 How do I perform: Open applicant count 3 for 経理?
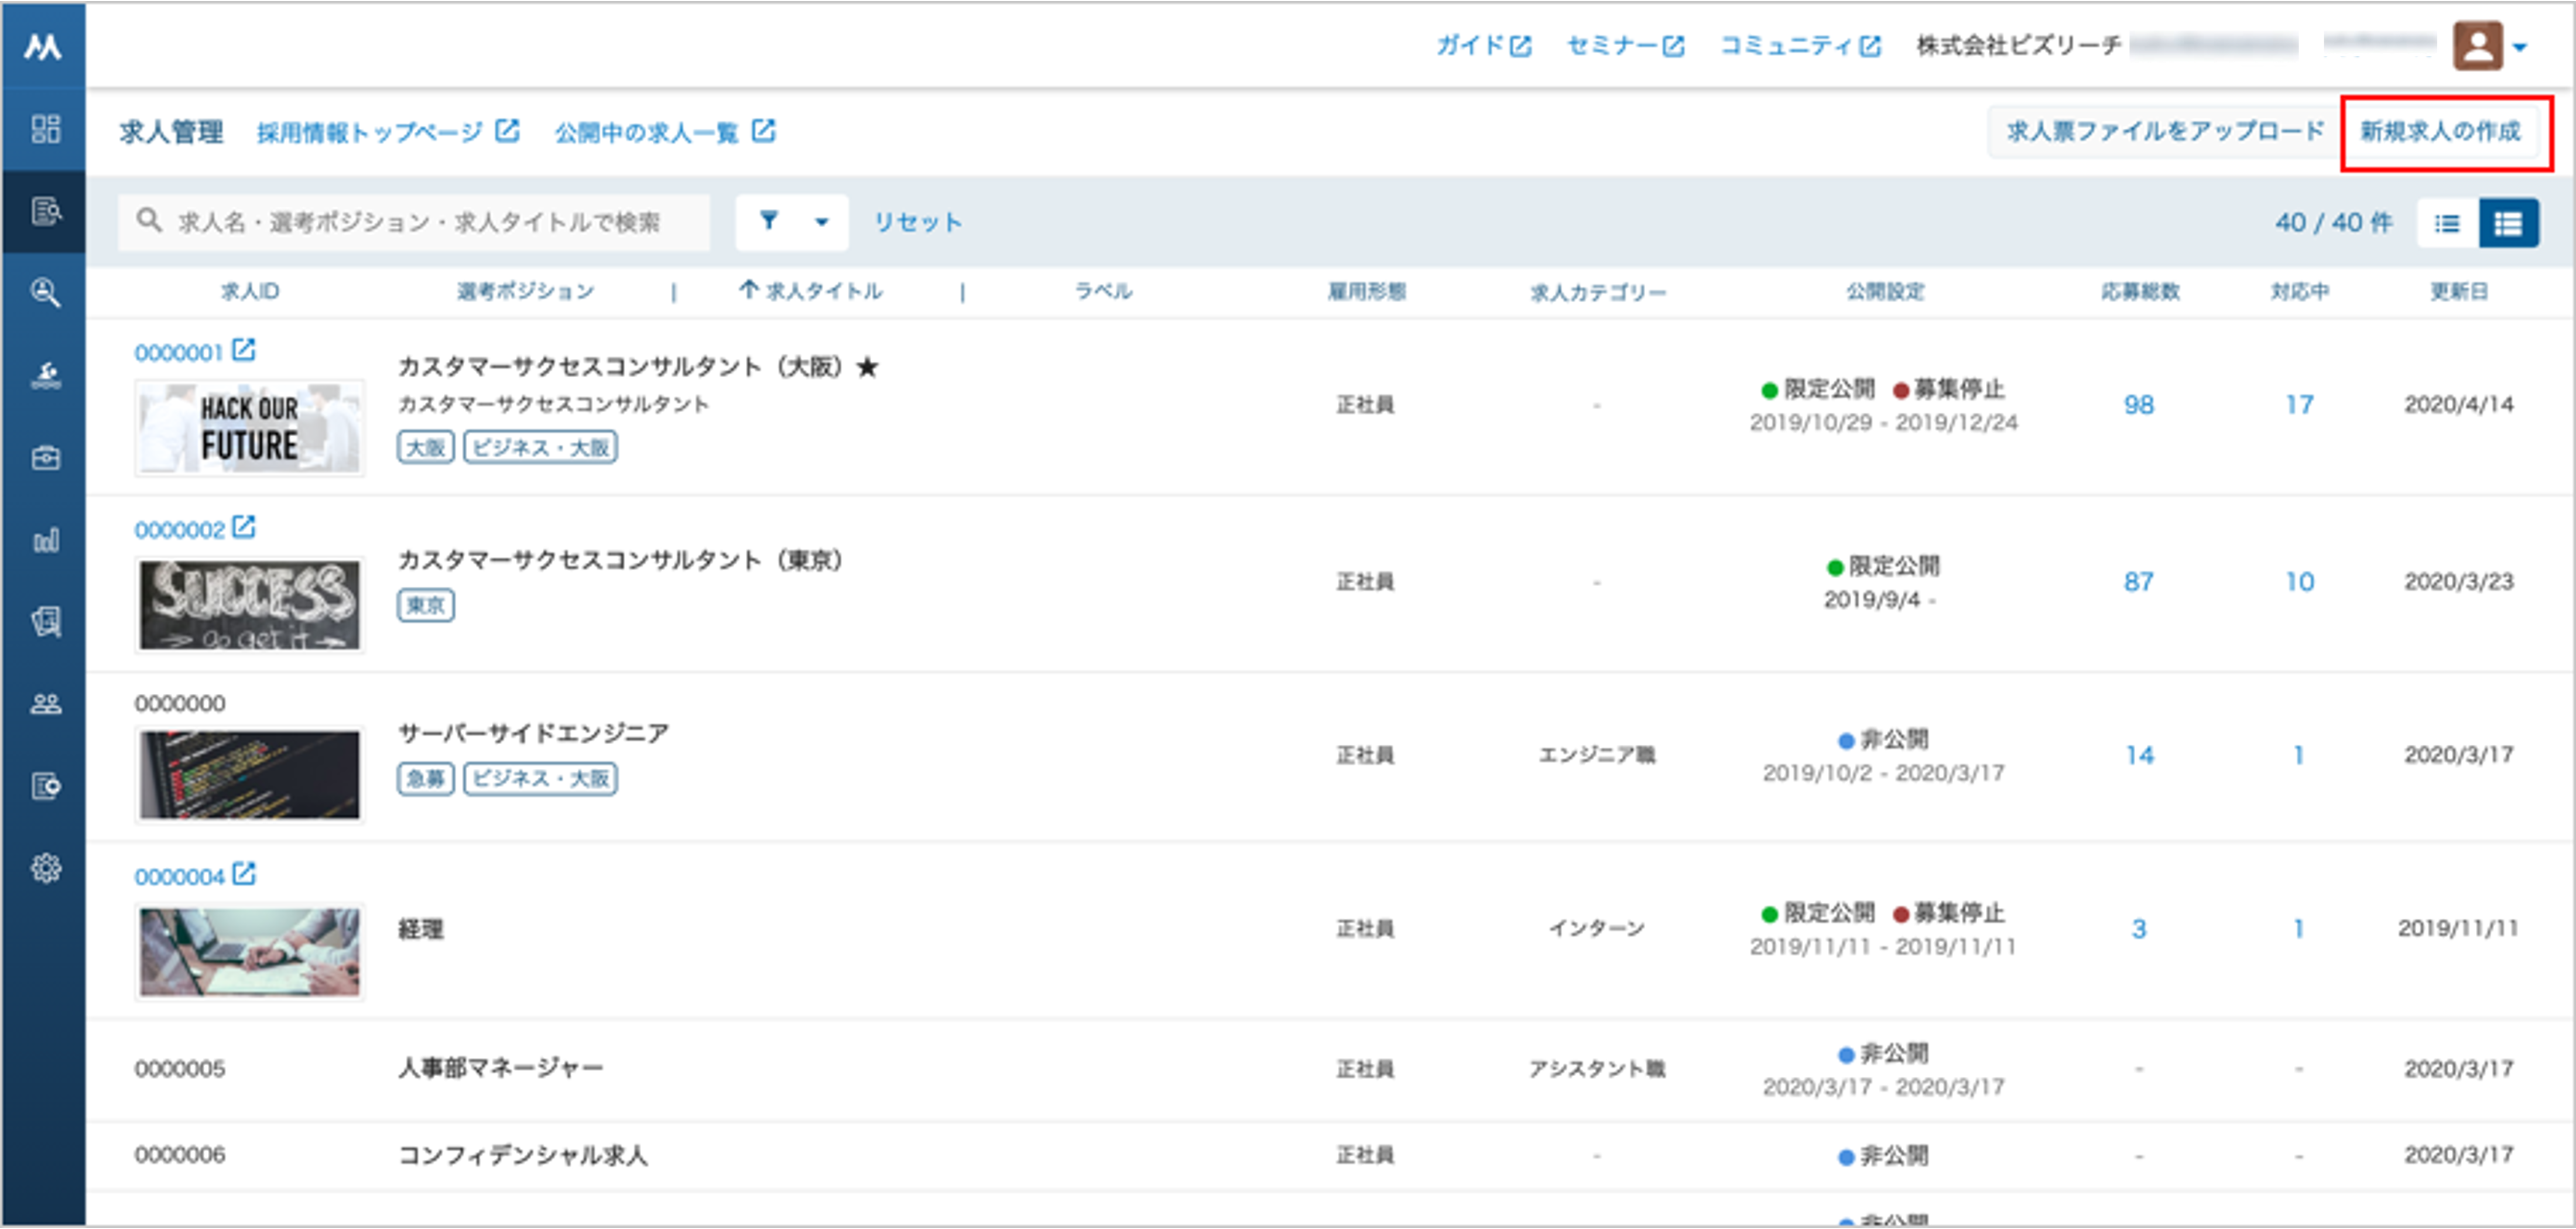pyautogui.click(x=2139, y=929)
